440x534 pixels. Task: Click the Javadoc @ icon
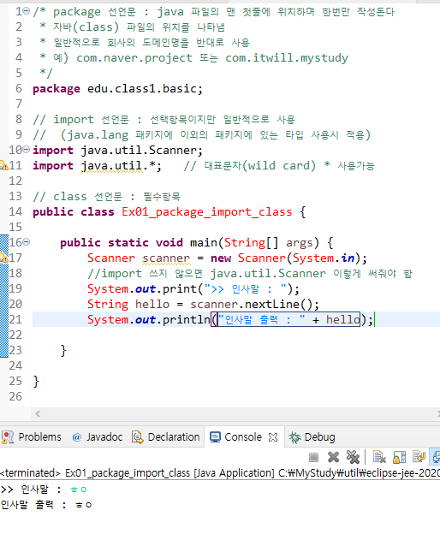(77, 437)
